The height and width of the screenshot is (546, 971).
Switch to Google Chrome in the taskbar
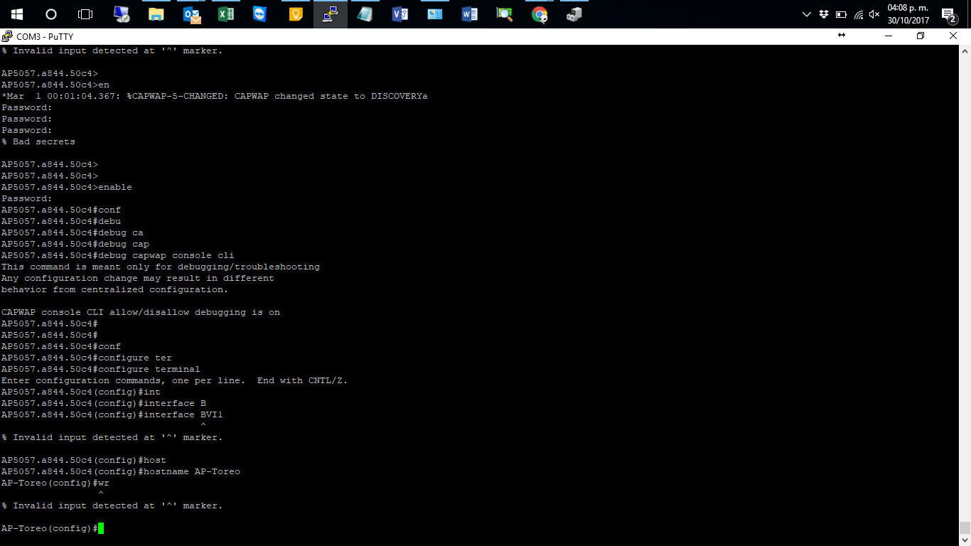[540, 14]
